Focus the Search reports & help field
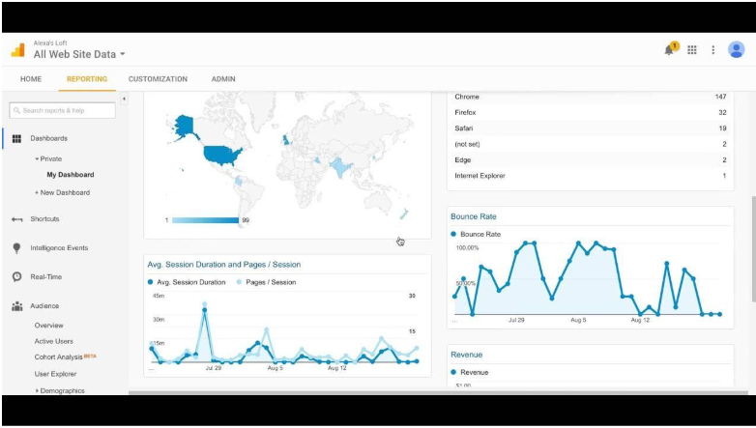 coord(62,110)
